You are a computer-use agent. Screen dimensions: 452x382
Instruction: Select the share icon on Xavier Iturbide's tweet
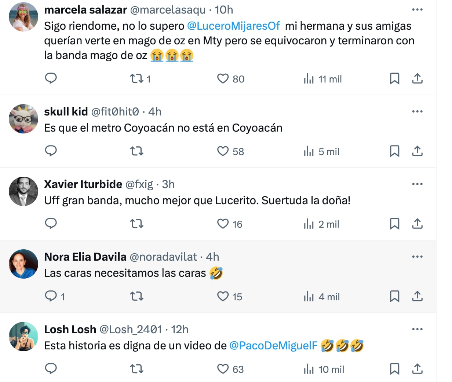[417, 223]
